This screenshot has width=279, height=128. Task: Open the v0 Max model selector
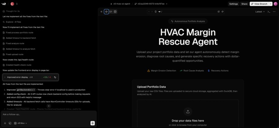tap(20, 123)
